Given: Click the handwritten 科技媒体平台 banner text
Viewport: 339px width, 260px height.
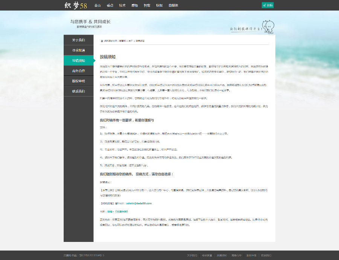Looking at the screenshot, I should point(246,29).
